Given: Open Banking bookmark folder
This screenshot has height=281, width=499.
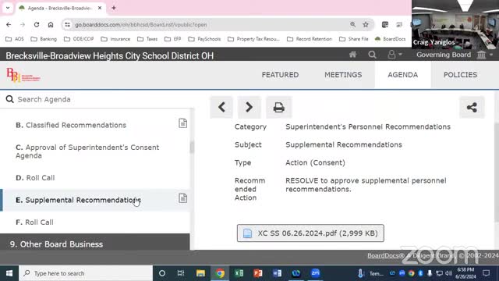Looking at the screenshot, I should point(44,39).
